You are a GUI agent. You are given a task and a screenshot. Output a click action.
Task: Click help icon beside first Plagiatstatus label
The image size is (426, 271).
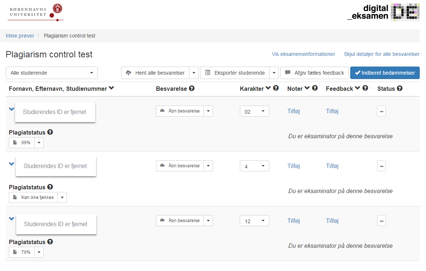pyautogui.click(x=50, y=132)
